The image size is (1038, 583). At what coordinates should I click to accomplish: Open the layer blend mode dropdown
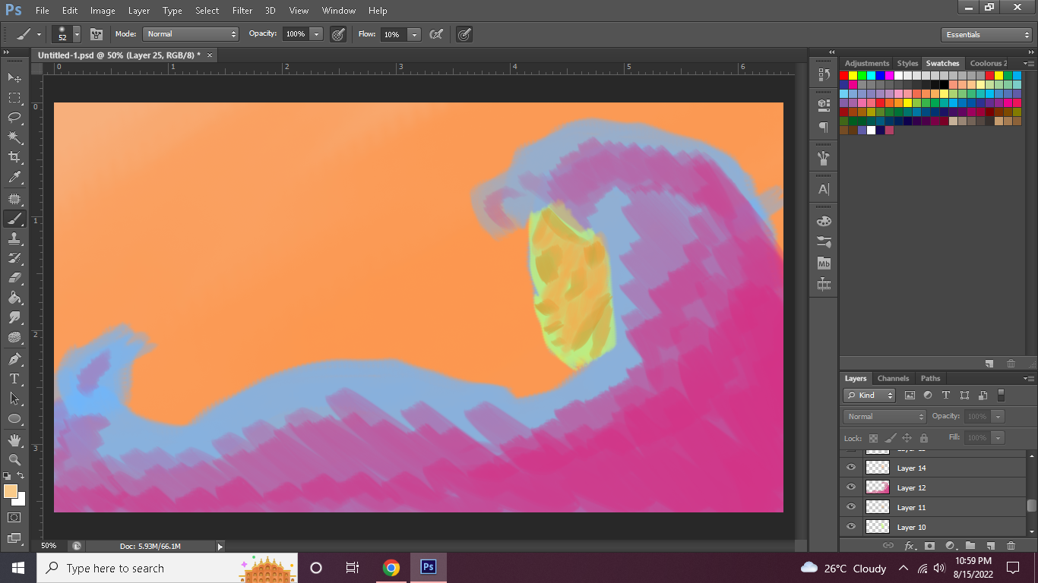pyautogui.click(x=885, y=417)
